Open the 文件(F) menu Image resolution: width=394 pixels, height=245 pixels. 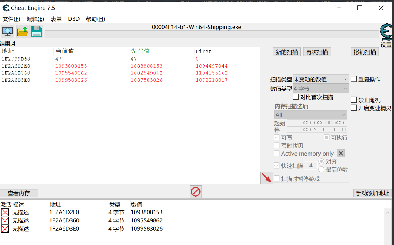(x=11, y=19)
